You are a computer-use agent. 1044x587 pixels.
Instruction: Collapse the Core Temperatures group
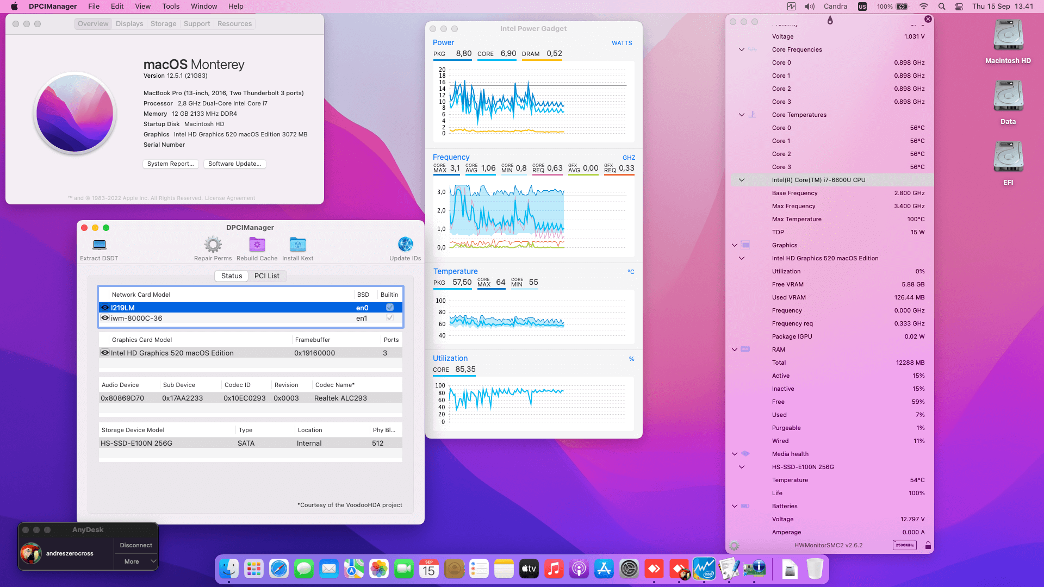click(741, 115)
